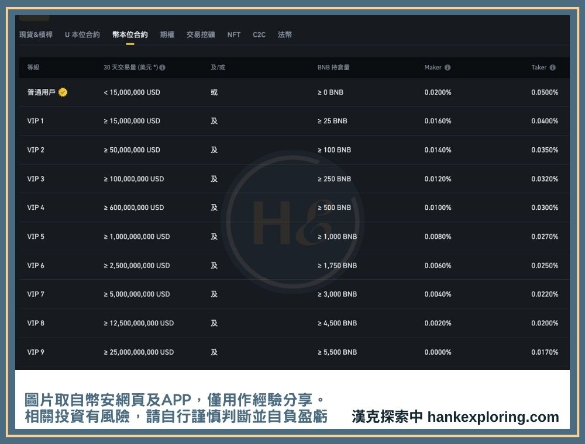
Task: Click the ≥ 25 BNB holding cell
Action: click(332, 121)
